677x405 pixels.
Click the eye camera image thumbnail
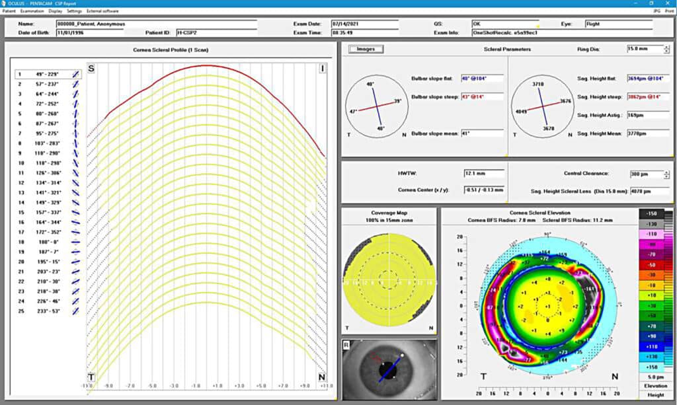click(389, 369)
